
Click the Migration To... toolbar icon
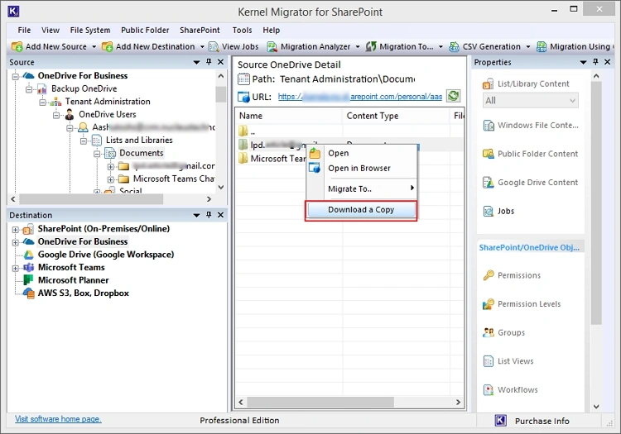(371, 46)
